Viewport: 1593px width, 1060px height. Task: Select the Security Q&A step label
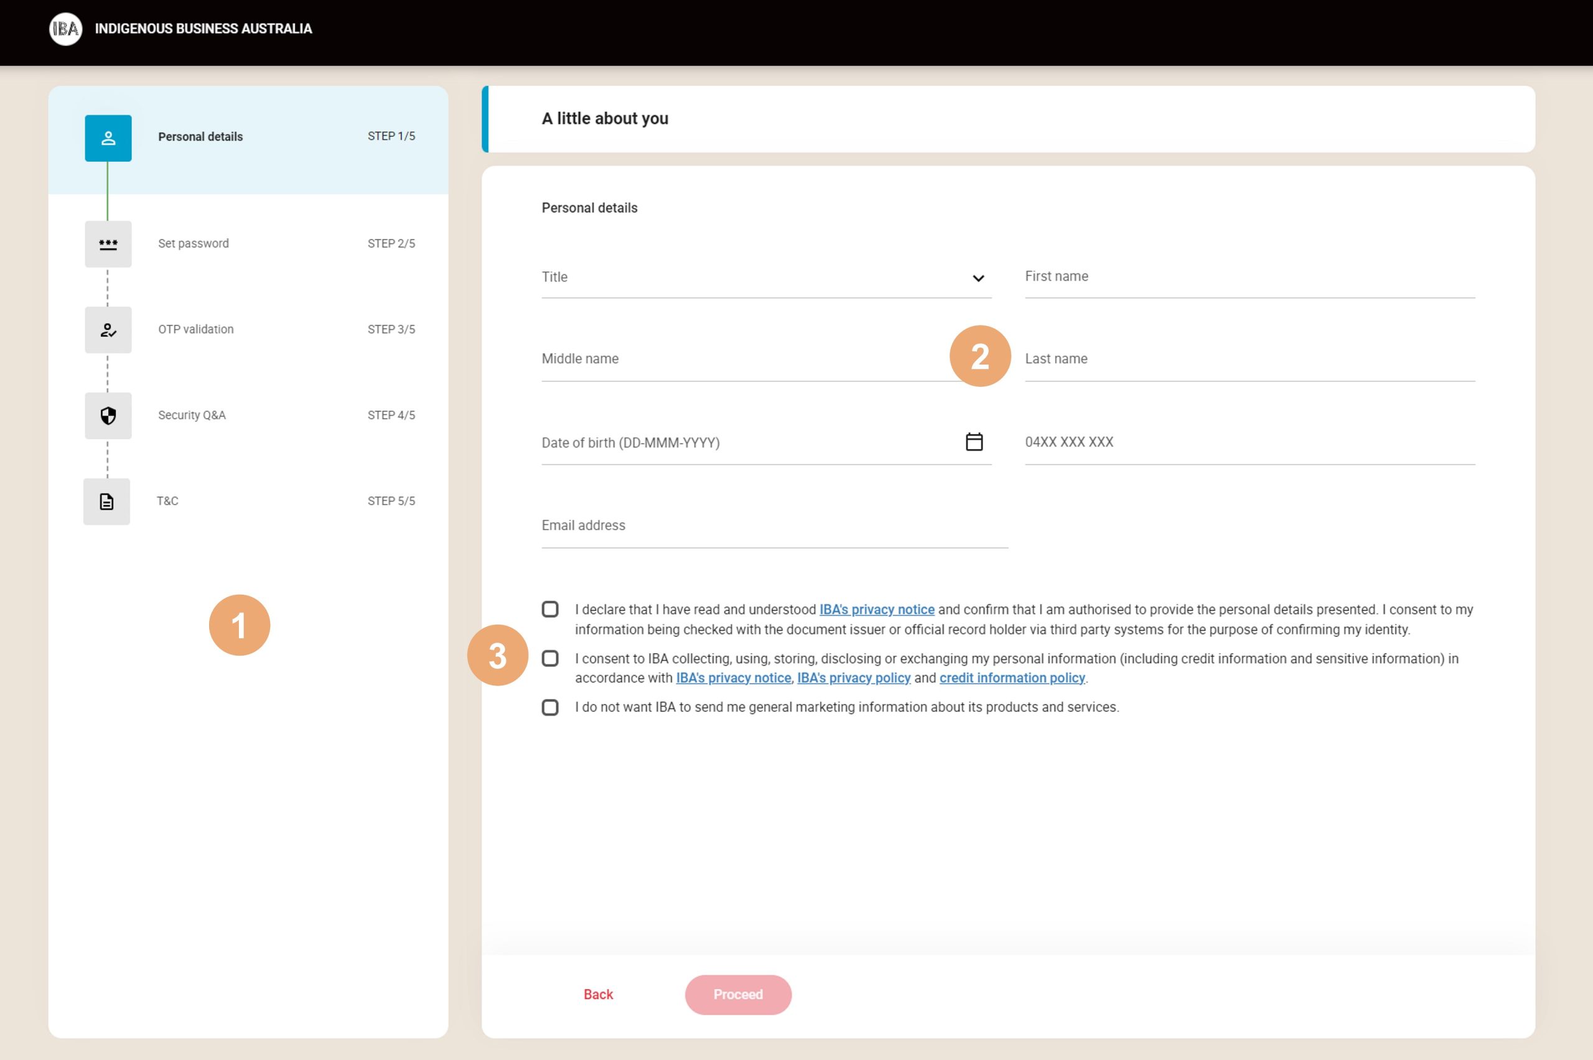coord(192,415)
